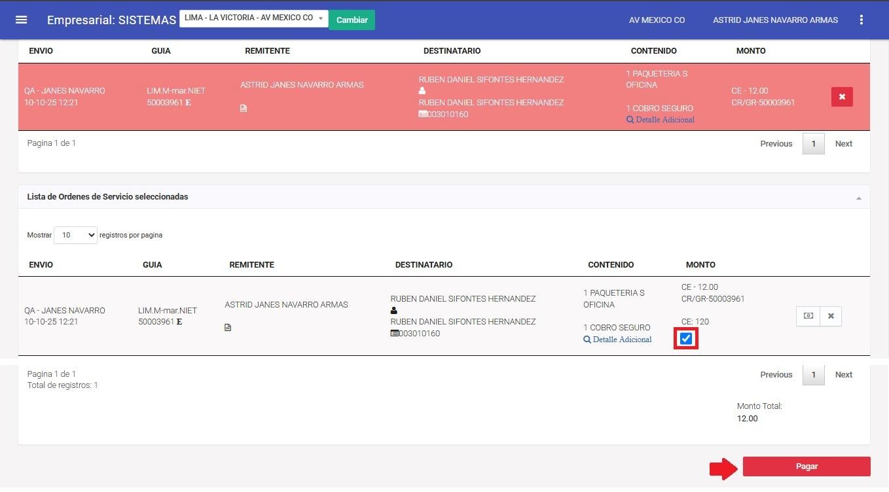
Task: Click the person icon in the selected order destinatario
Action: pos(394,311)
